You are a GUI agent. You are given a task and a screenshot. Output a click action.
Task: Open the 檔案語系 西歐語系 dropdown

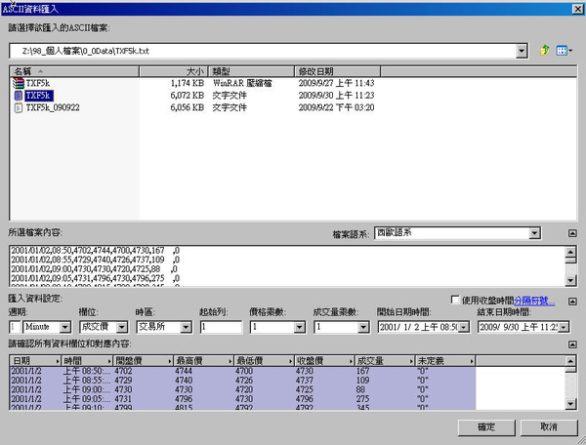click(535, 233)
